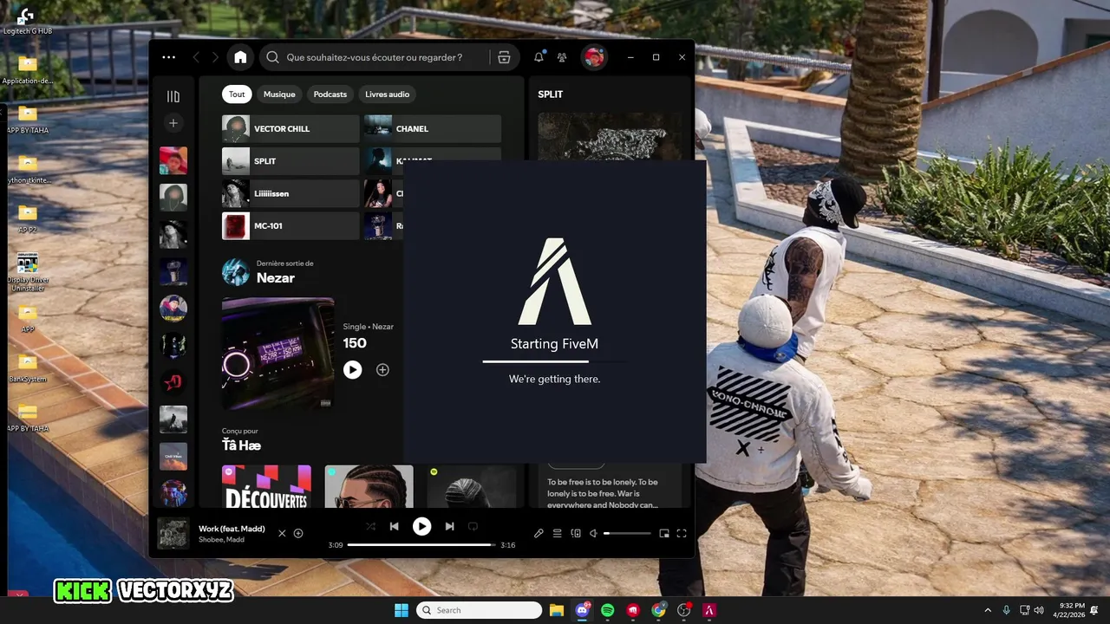
Task: Open the Windows Start menu
Action: click(402, 610)
